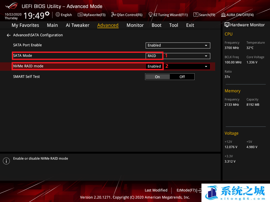This screenshot has width=270, height=202.
Task: Go back using the left arrow icon
Action: [9, 35]
